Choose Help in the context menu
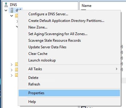This screenshot has width=126, height=108. click(69, 102)
